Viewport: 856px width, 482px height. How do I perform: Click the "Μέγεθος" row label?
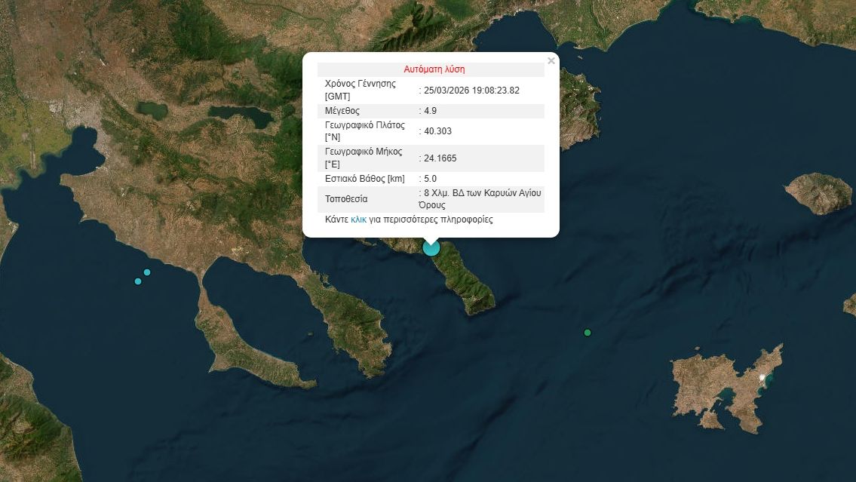click(343, 111)
